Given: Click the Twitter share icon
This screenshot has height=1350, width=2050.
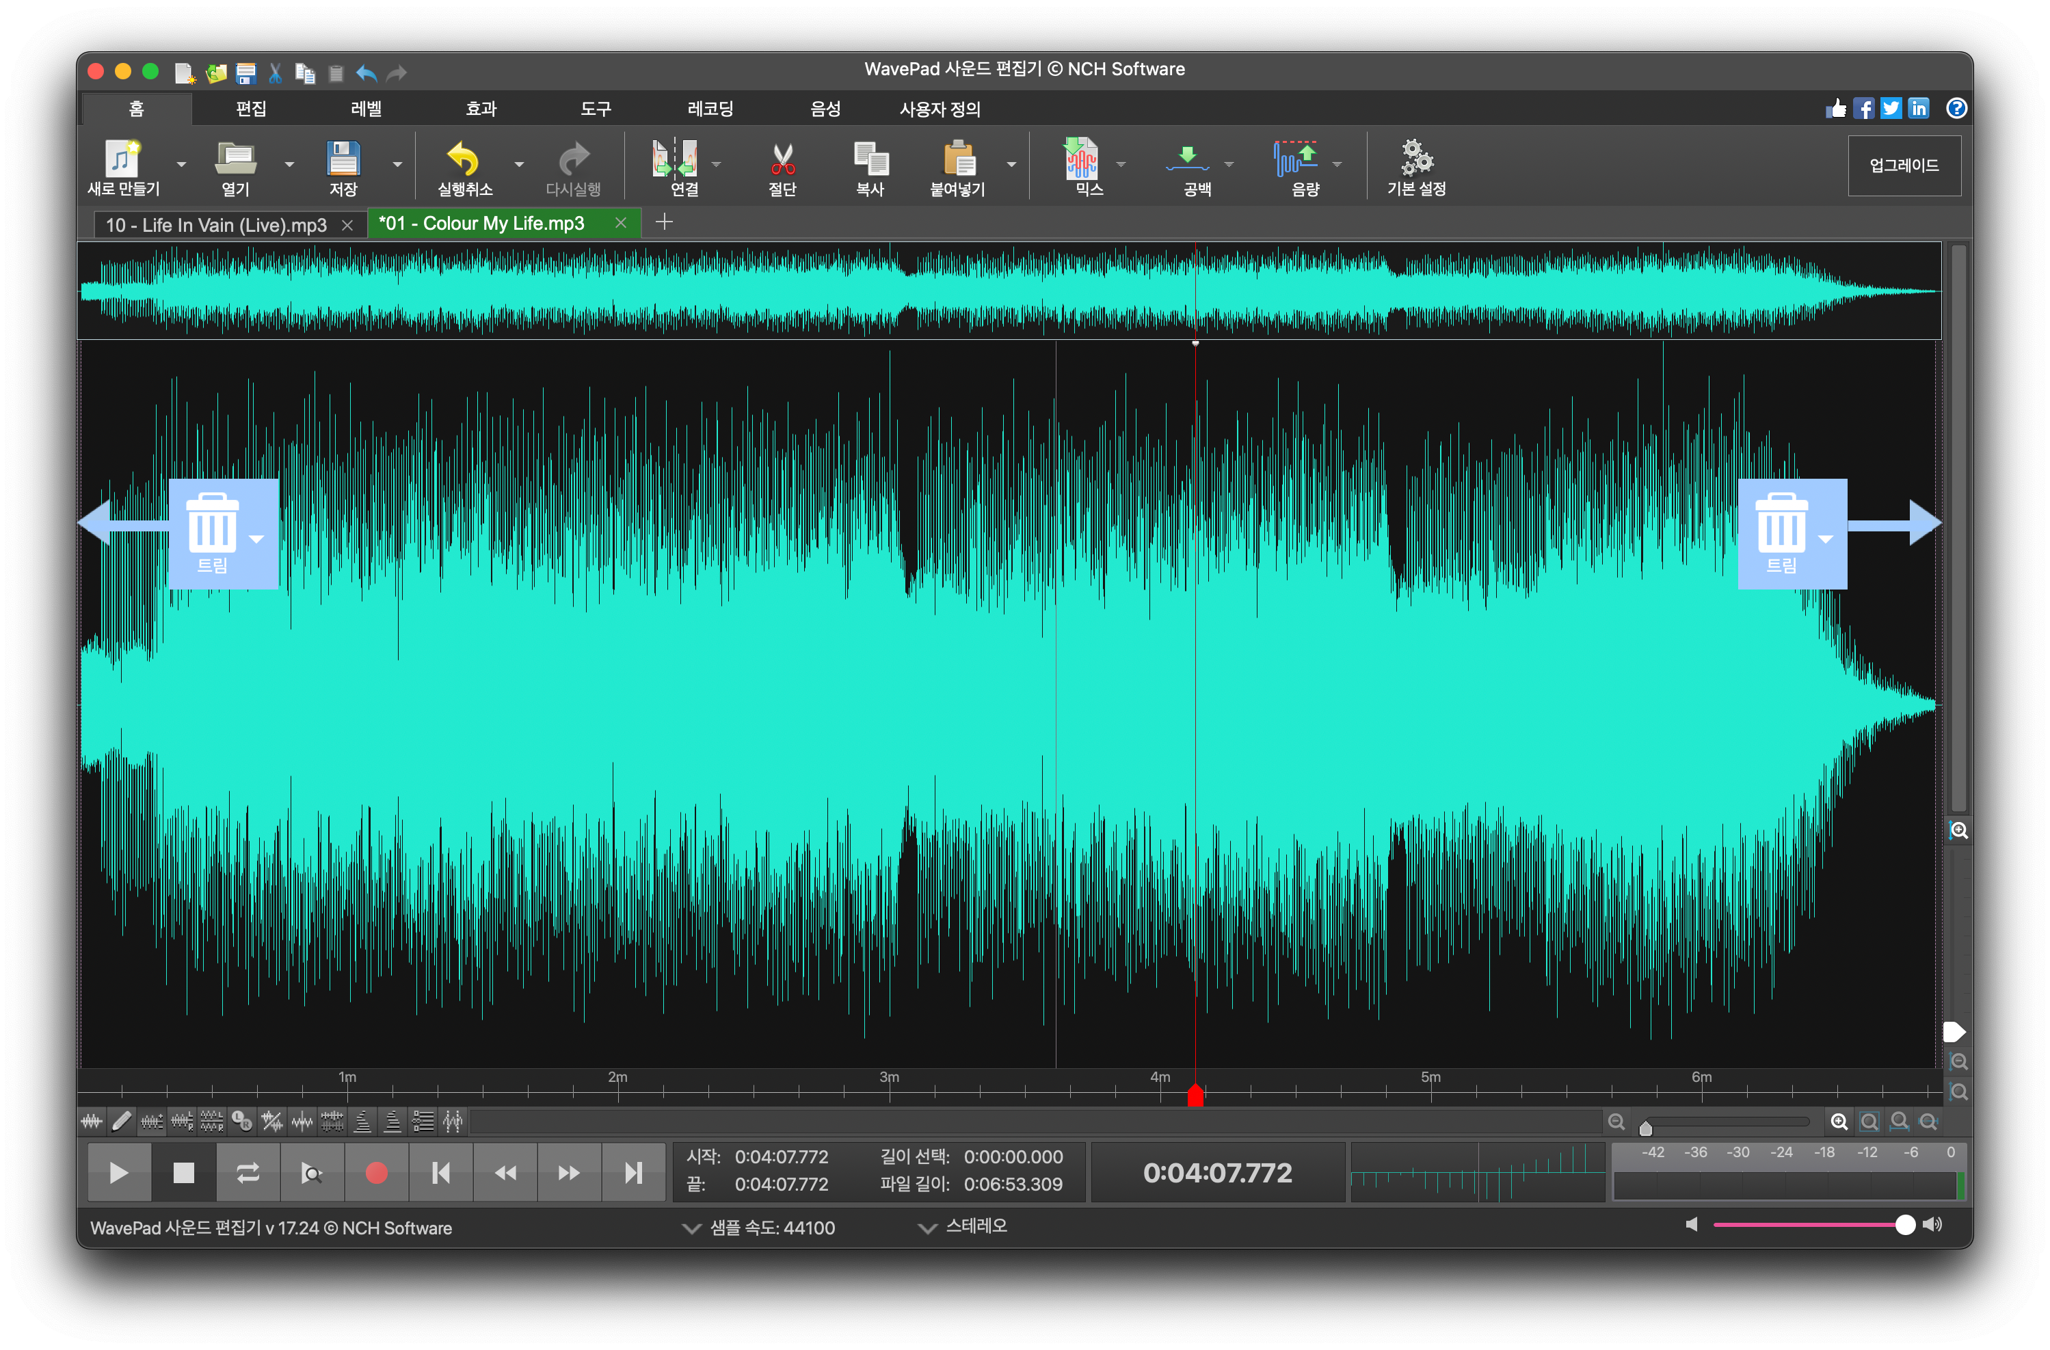Looking at the screenshot, I should (1891, 109).
